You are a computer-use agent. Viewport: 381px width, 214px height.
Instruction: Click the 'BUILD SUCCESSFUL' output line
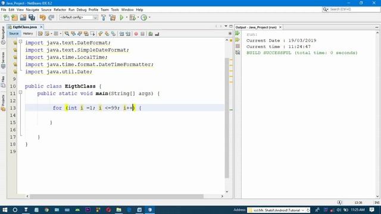pos(302,53)
